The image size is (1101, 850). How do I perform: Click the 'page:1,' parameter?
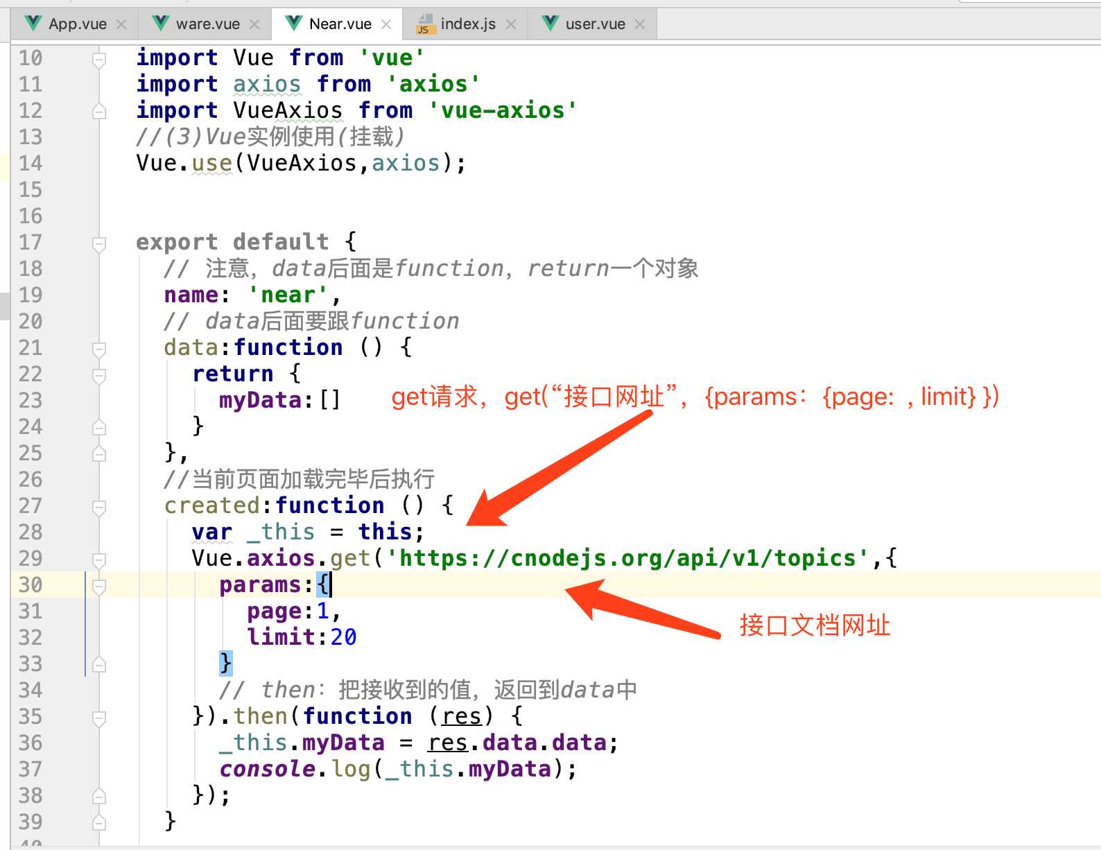tap(294, 612)
